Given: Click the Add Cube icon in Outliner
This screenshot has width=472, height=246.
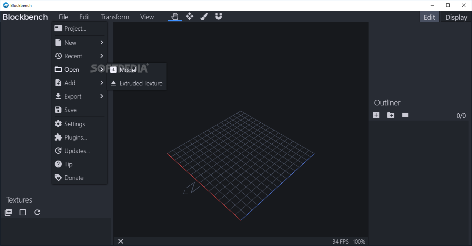Looking at the screenshot, I should tap(376, 115).
